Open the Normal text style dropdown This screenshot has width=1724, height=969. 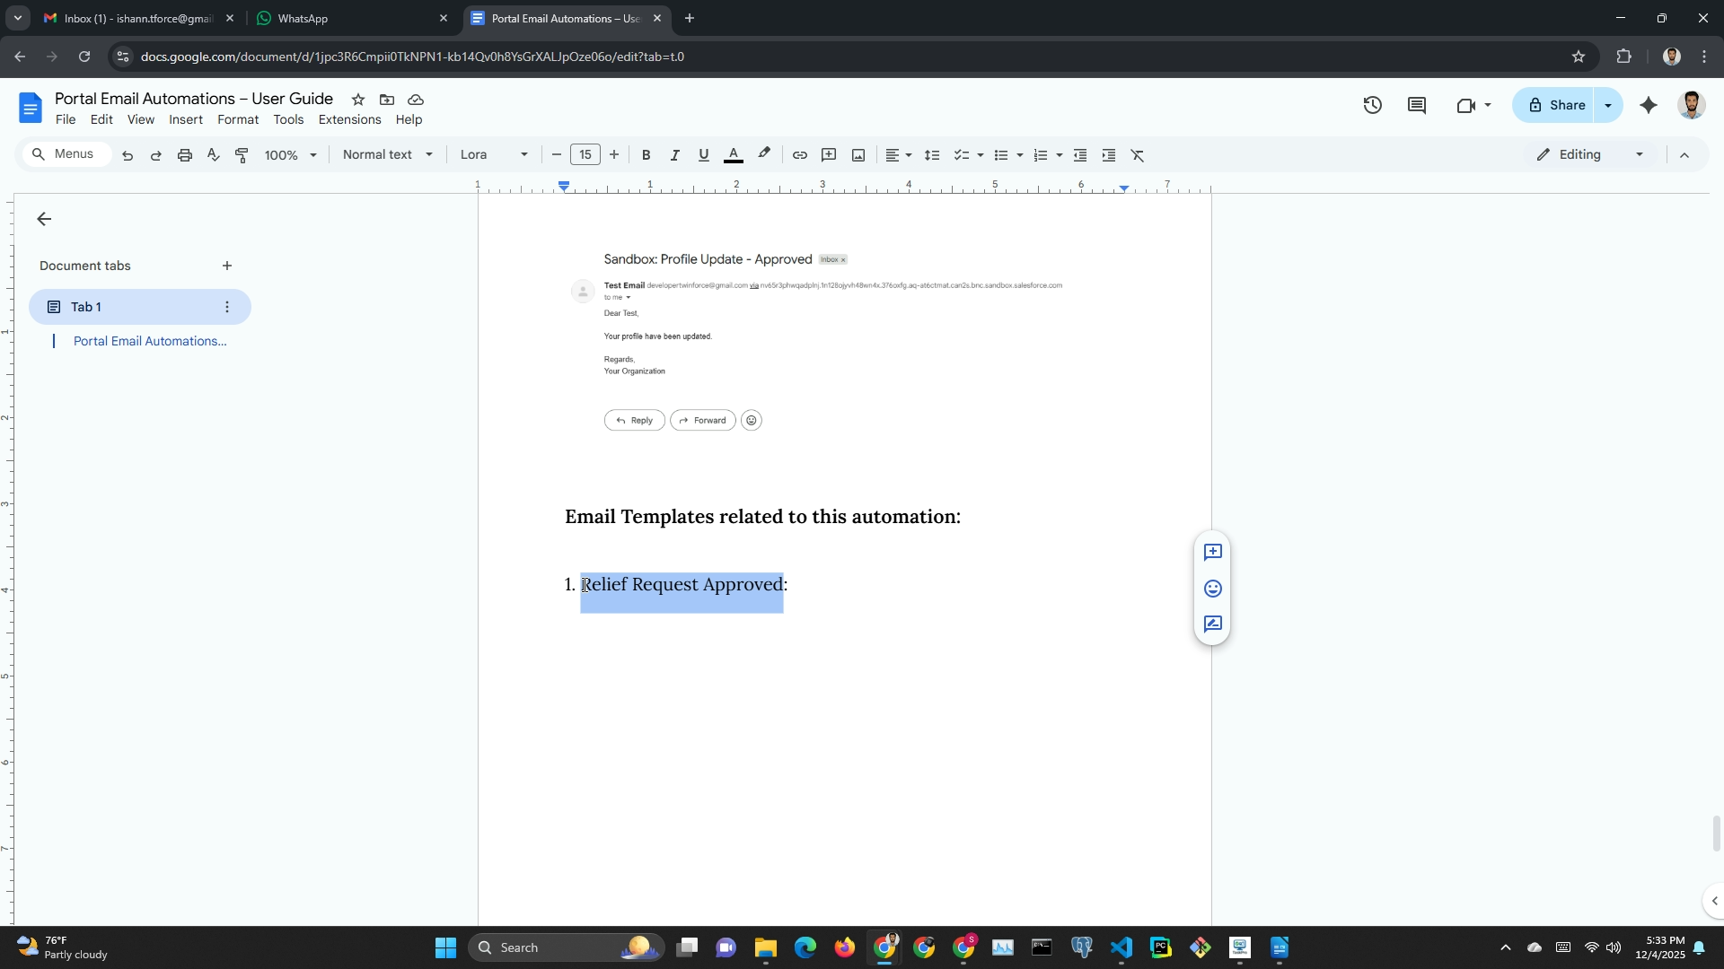tap(388, 154)
